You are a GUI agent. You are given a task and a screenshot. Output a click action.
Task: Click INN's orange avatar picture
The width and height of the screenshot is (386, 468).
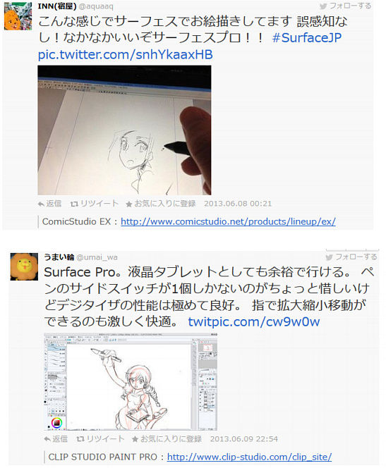click(x=18, y=16)
